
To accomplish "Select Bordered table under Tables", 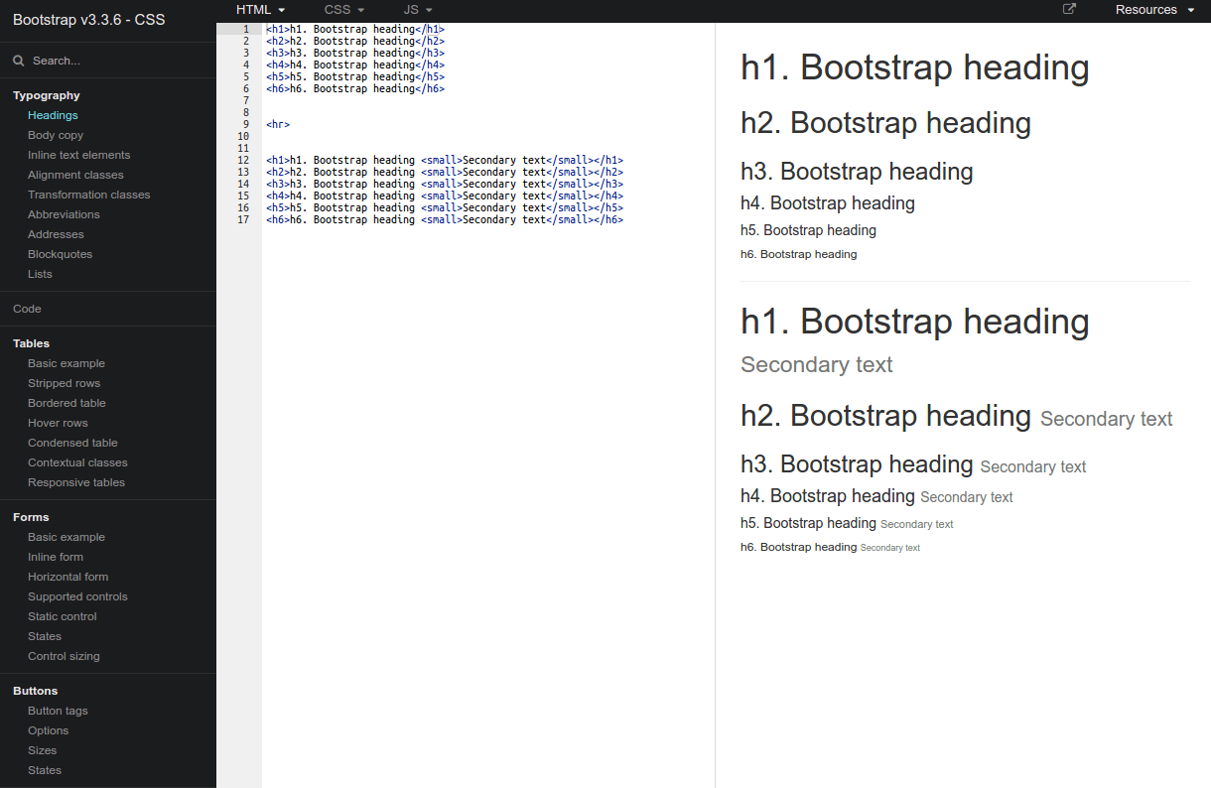I will point(67,402).
